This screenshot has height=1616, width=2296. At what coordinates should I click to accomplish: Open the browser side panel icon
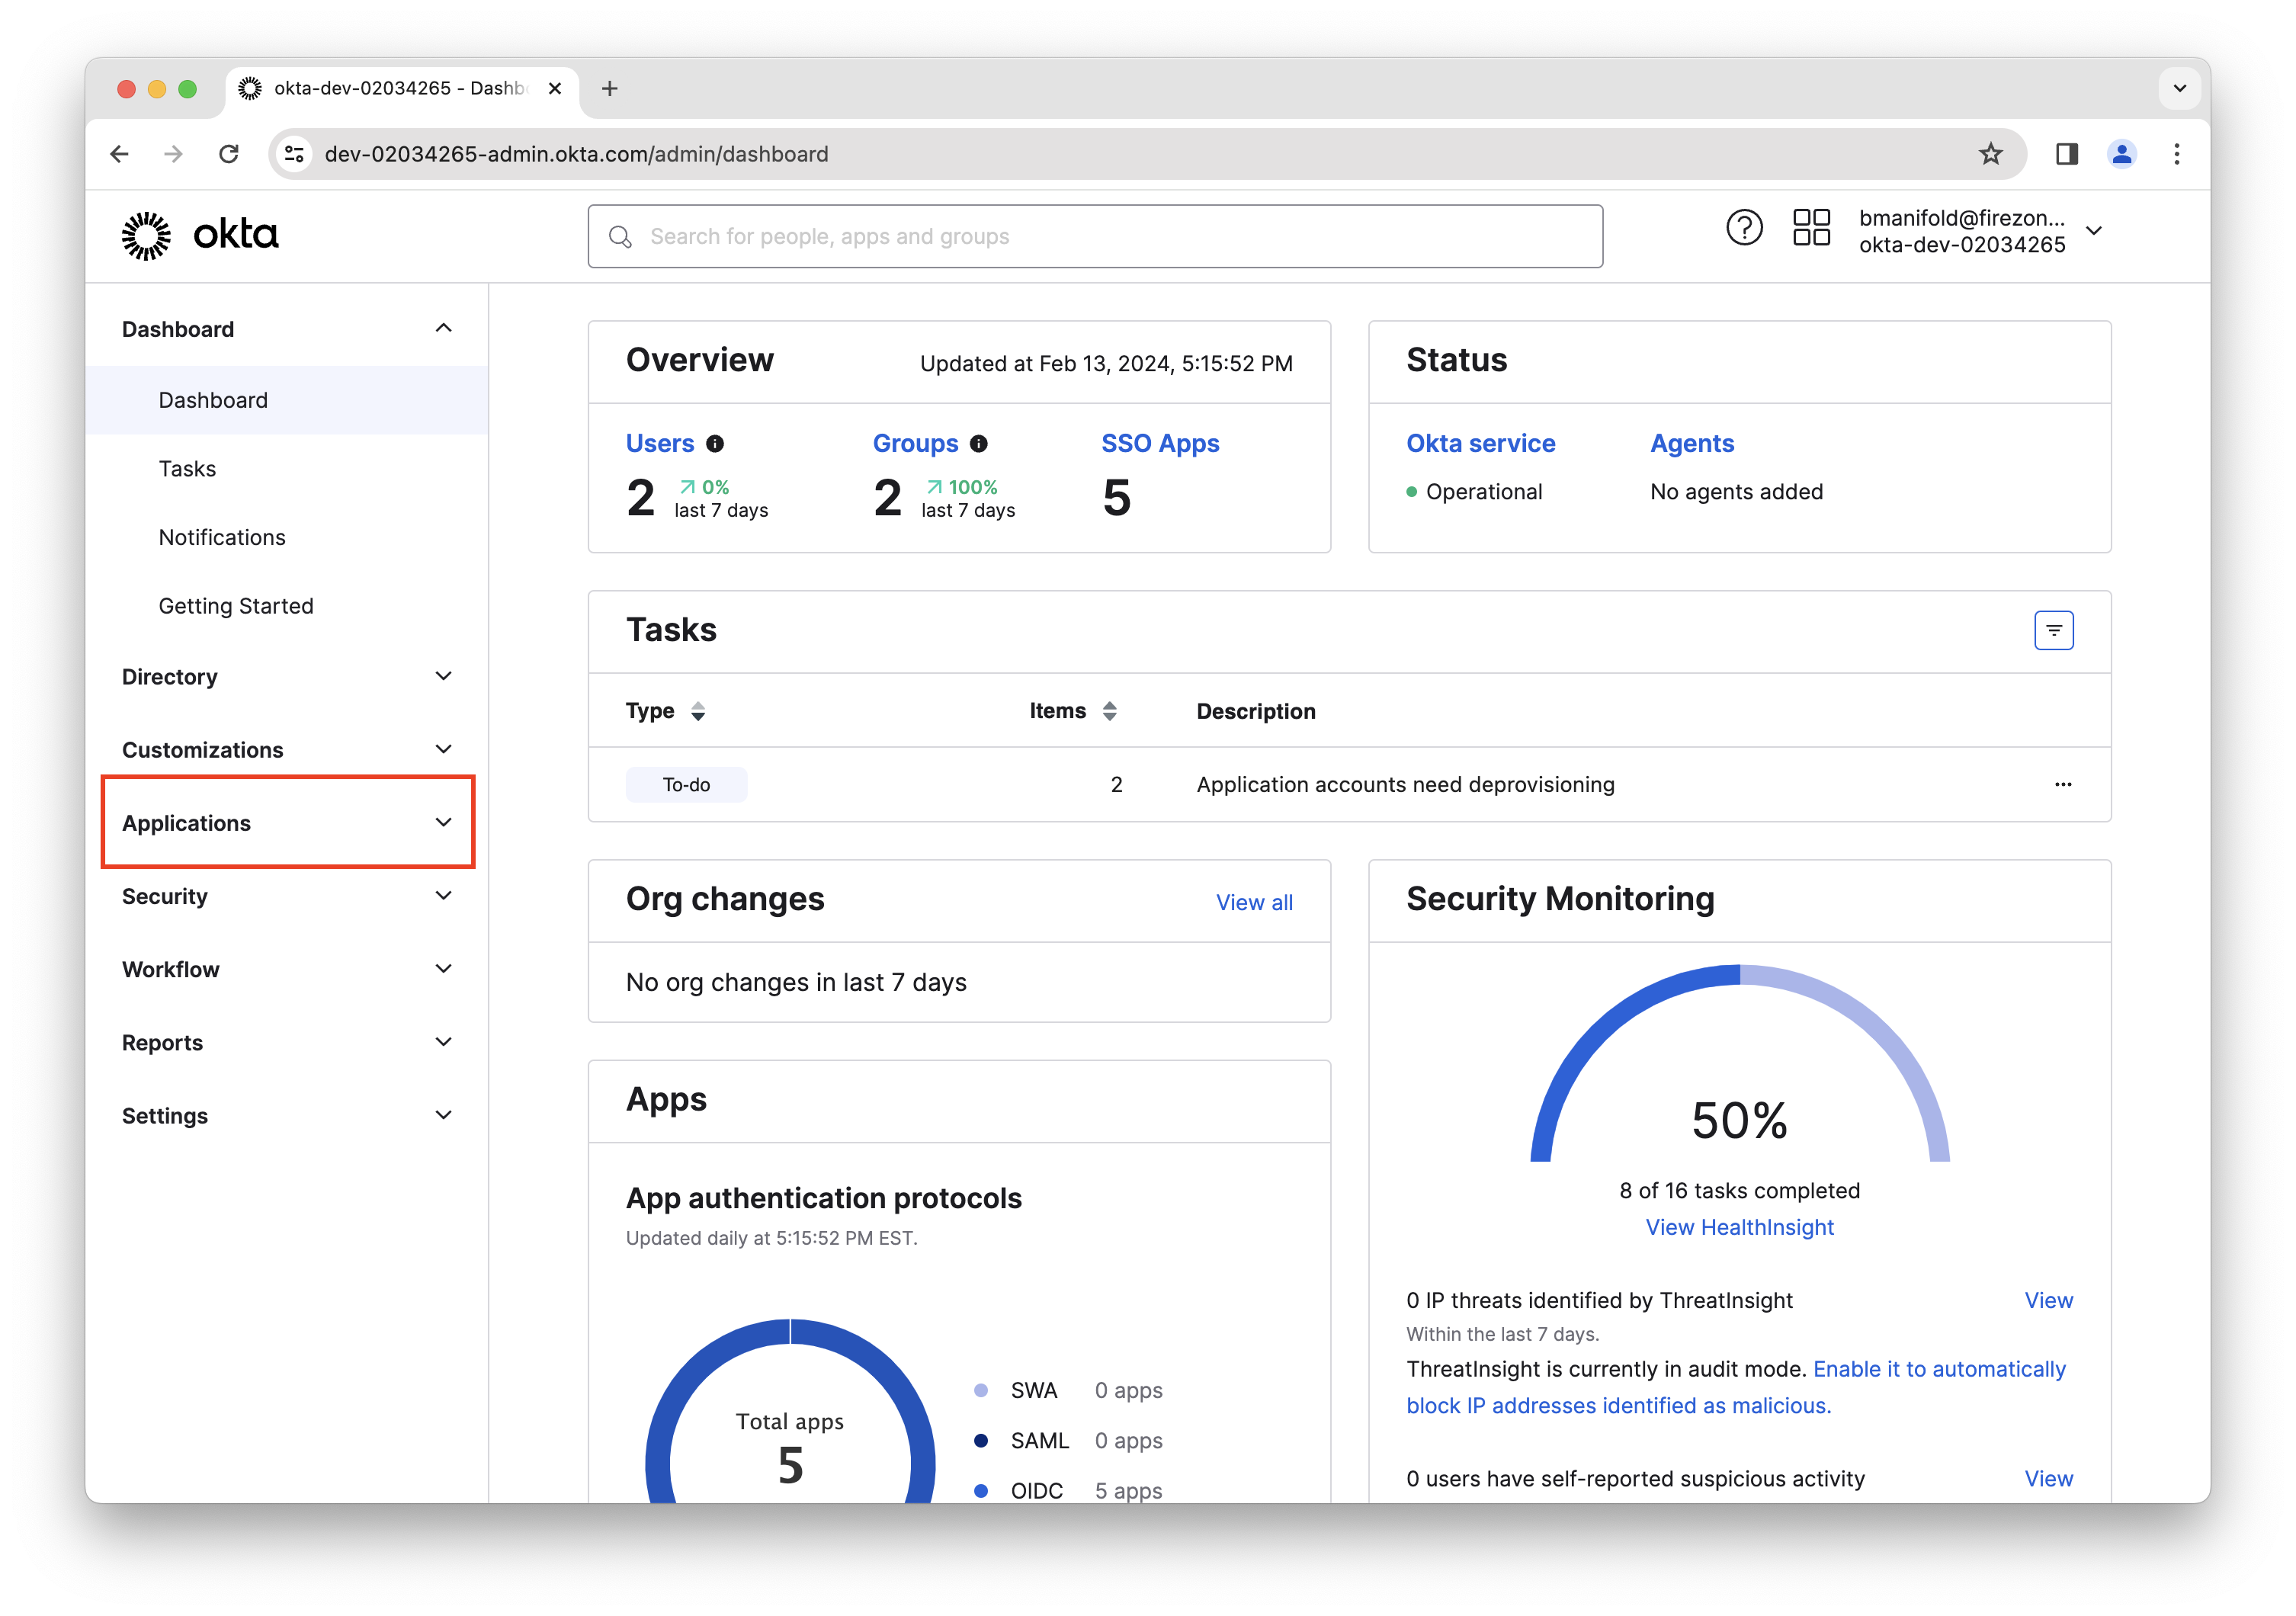pos(2066,154)
